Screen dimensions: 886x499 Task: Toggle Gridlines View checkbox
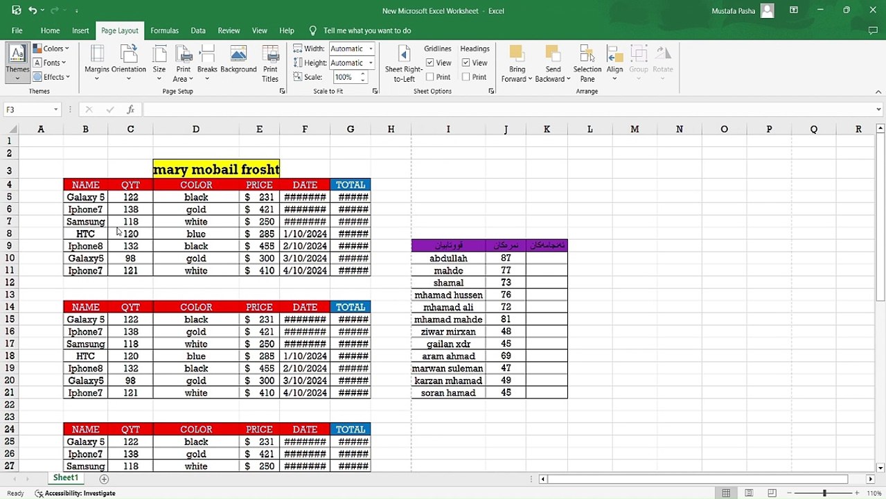tap(430, 63)
